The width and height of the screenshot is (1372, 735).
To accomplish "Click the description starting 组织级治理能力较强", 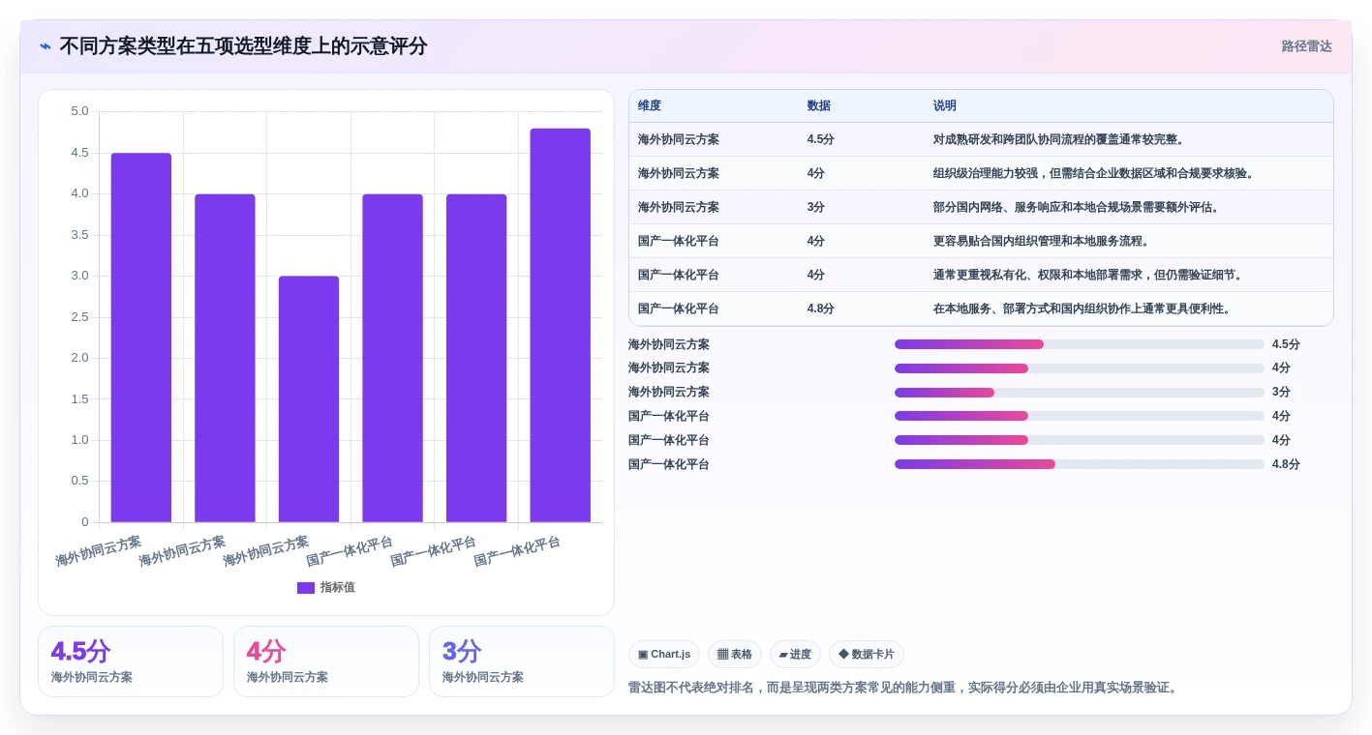I will click(1096, 173).
